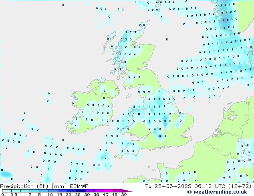Click the 0.5–1 mm legend color swatch
This screenshot has width=254, height=196.
pyautogui.click(x=16, y=191)
